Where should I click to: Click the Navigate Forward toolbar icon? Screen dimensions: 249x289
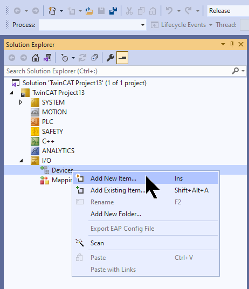point(36,11)
